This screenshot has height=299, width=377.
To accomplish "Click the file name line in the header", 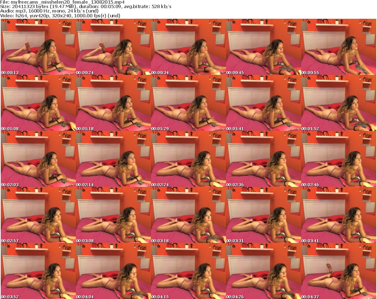I will [x=62, y=2].
